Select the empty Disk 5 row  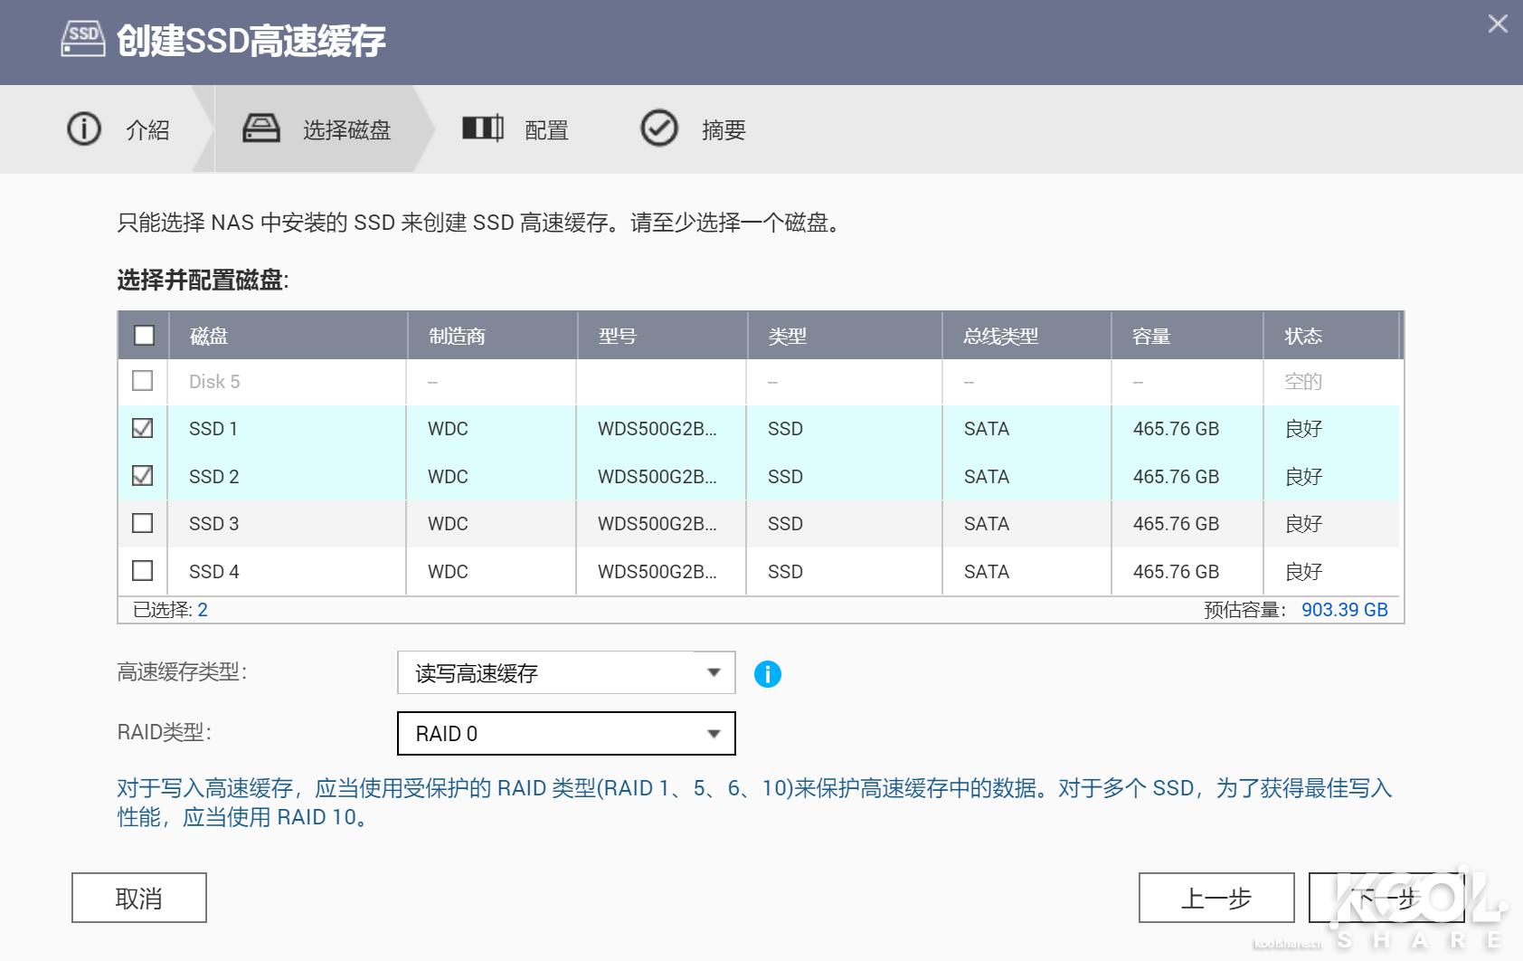click(142, 381)
